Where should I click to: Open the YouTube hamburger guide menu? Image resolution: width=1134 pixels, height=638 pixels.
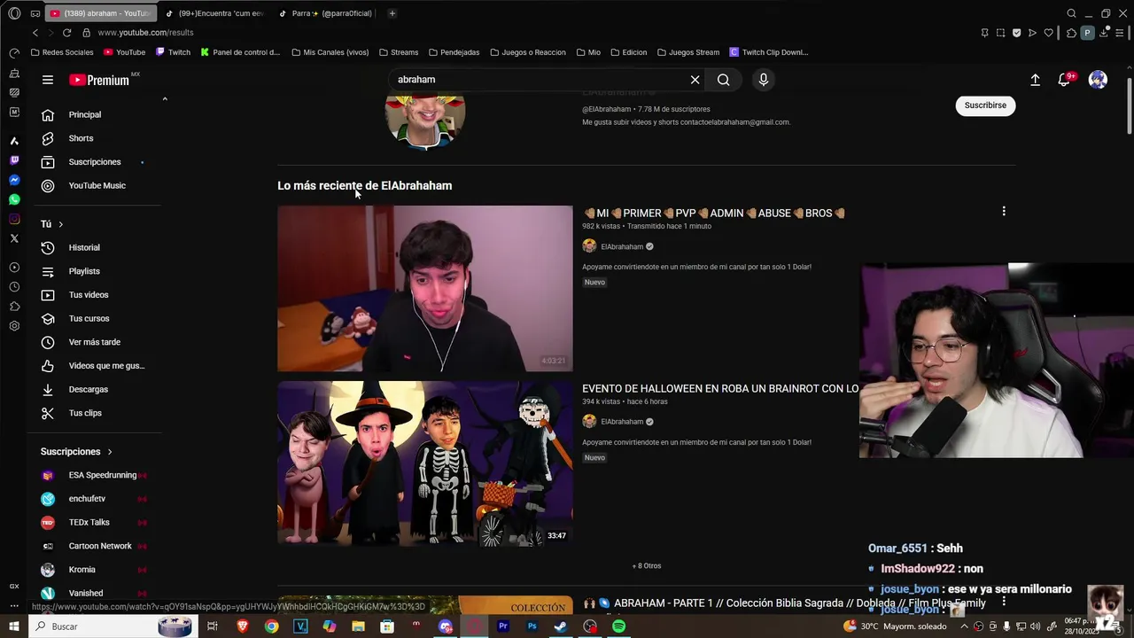click(x=48, y=80)
